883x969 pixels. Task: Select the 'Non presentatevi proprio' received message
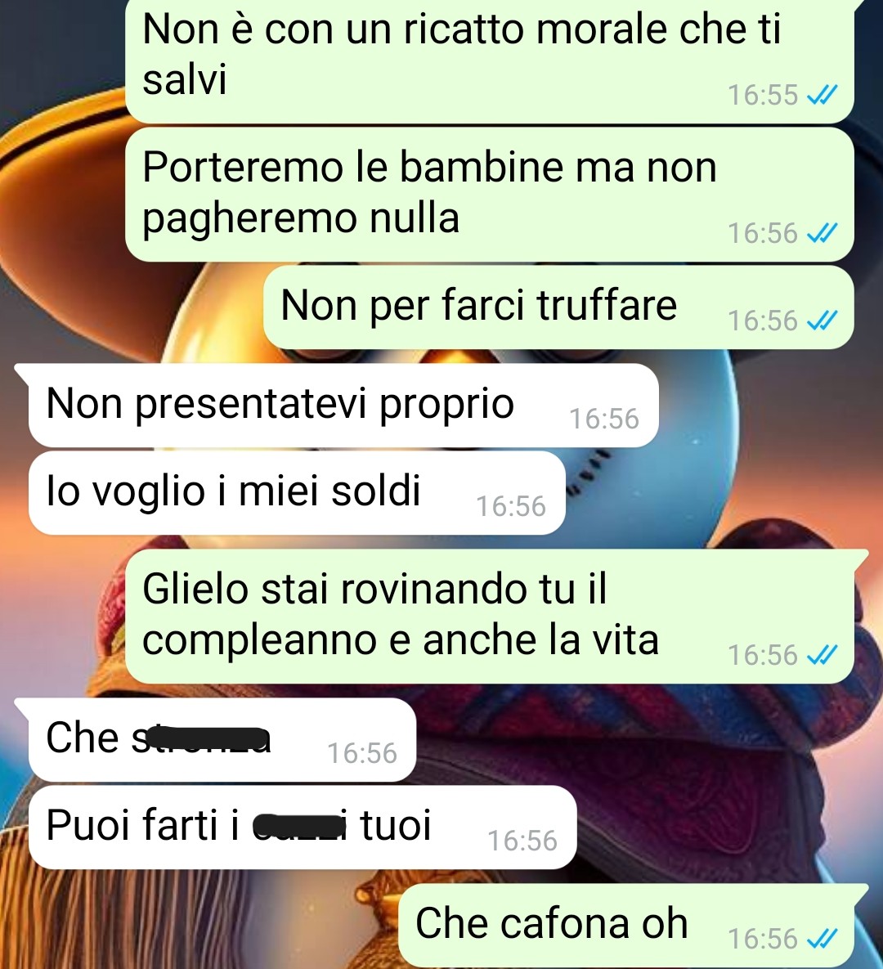tap(343, 406)
